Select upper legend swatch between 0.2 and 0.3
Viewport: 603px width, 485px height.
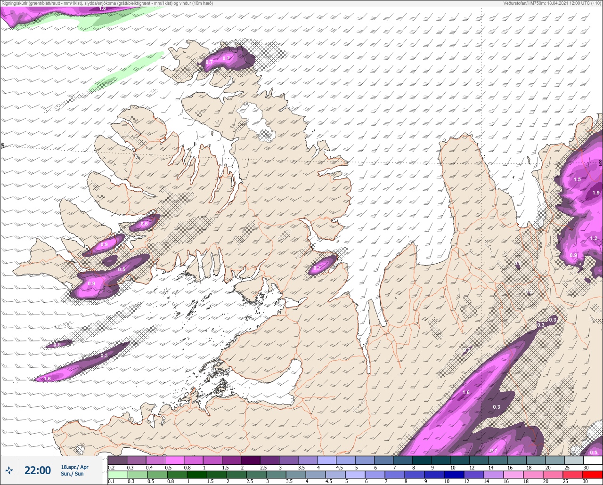(117, 460)
